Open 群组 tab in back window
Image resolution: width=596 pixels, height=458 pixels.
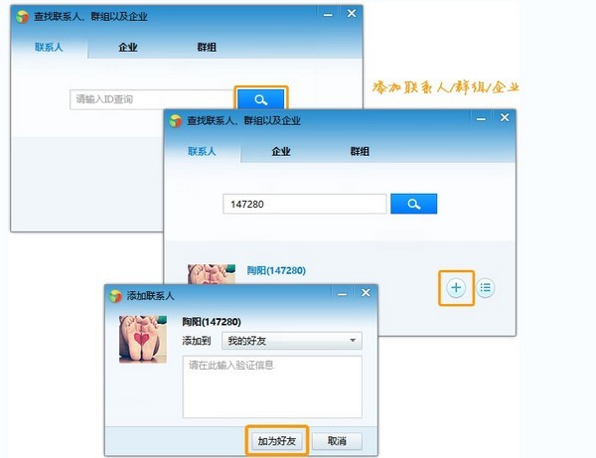(207, 47)
